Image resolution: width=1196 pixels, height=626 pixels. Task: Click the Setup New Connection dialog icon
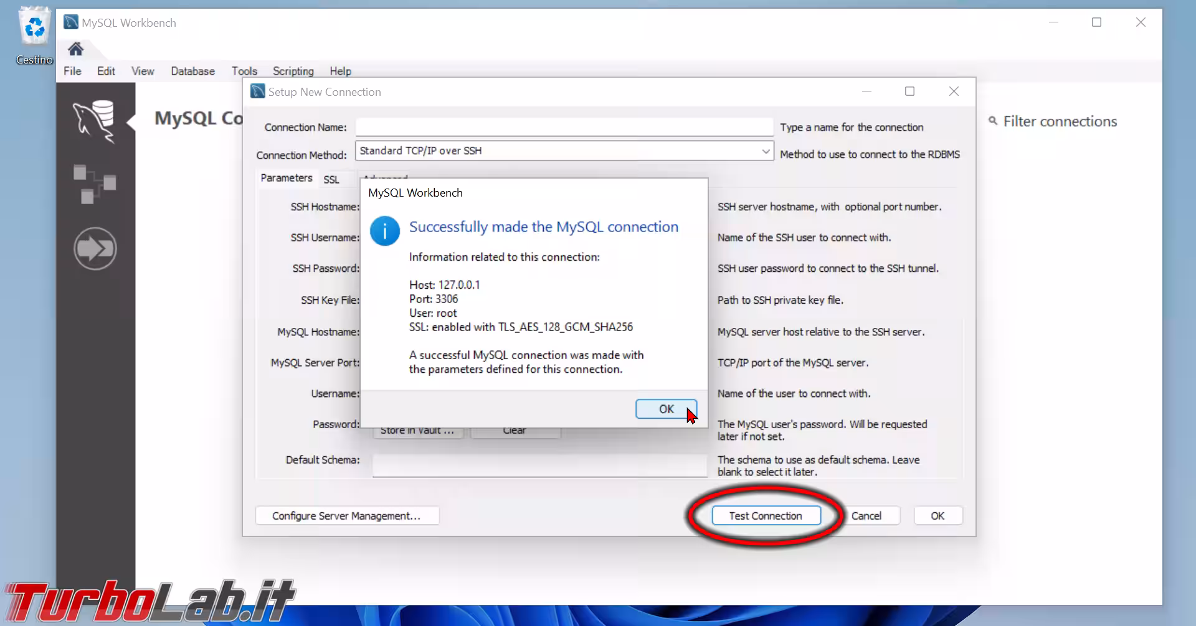(x=258, y=91)
